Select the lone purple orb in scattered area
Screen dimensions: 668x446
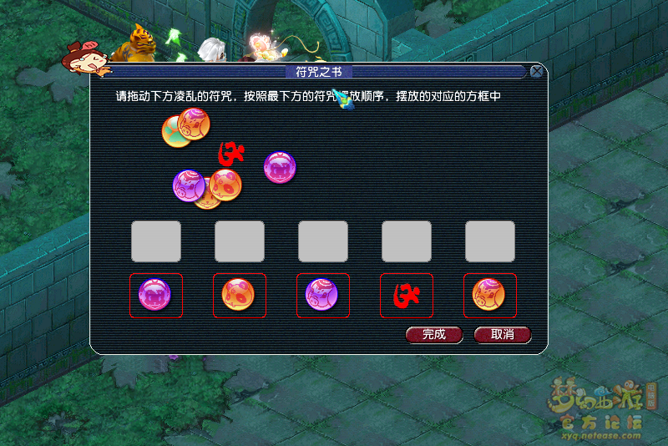click(280, 167)
